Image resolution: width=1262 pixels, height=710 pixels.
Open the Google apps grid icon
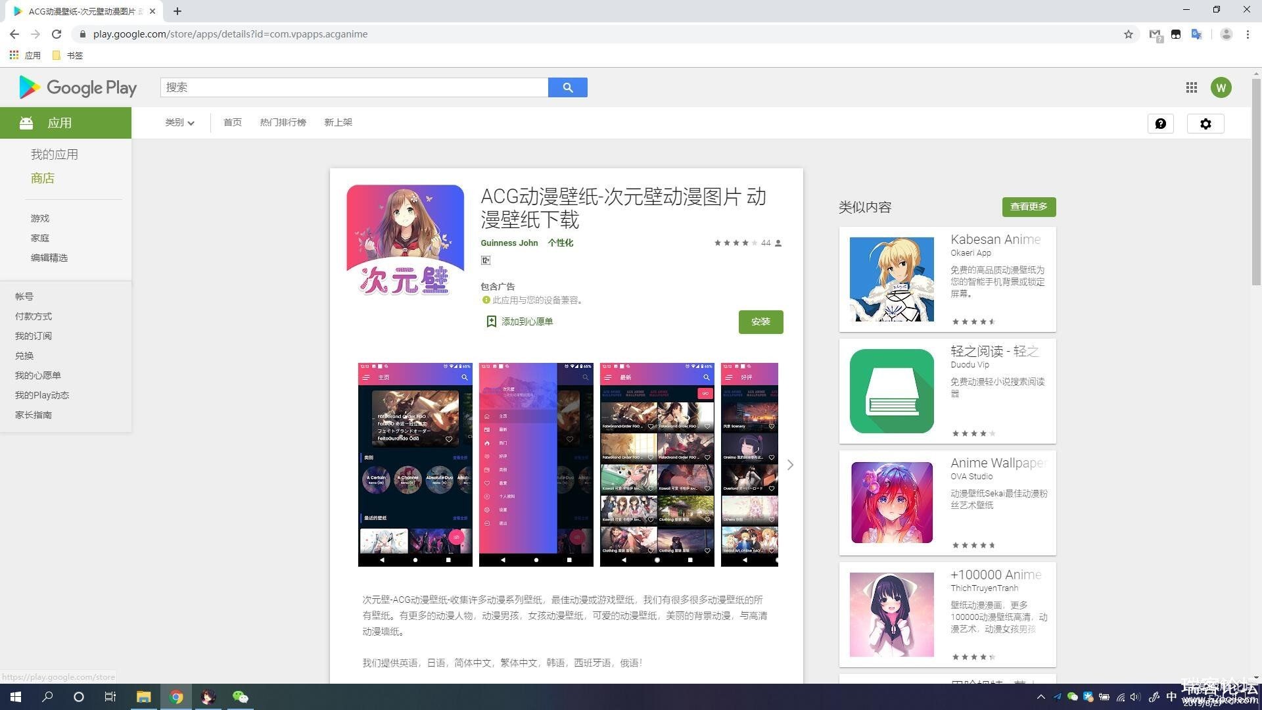tap(1192, 87)
